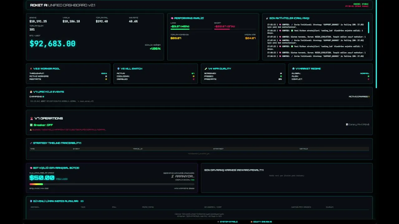This screenshot has width=399, height=224.
Task: Click the shield icon for V5 Kill Switch
Action: click(x=118, y=69)
